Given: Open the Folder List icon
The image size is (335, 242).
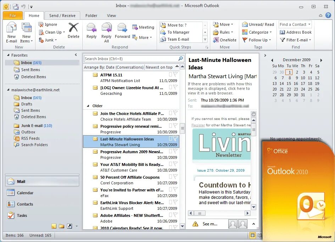Looking at the screenshot, I should point(62,226).
